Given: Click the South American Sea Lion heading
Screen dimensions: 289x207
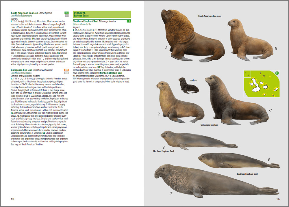Looking at the screenshot, I should tap(31, 13).
